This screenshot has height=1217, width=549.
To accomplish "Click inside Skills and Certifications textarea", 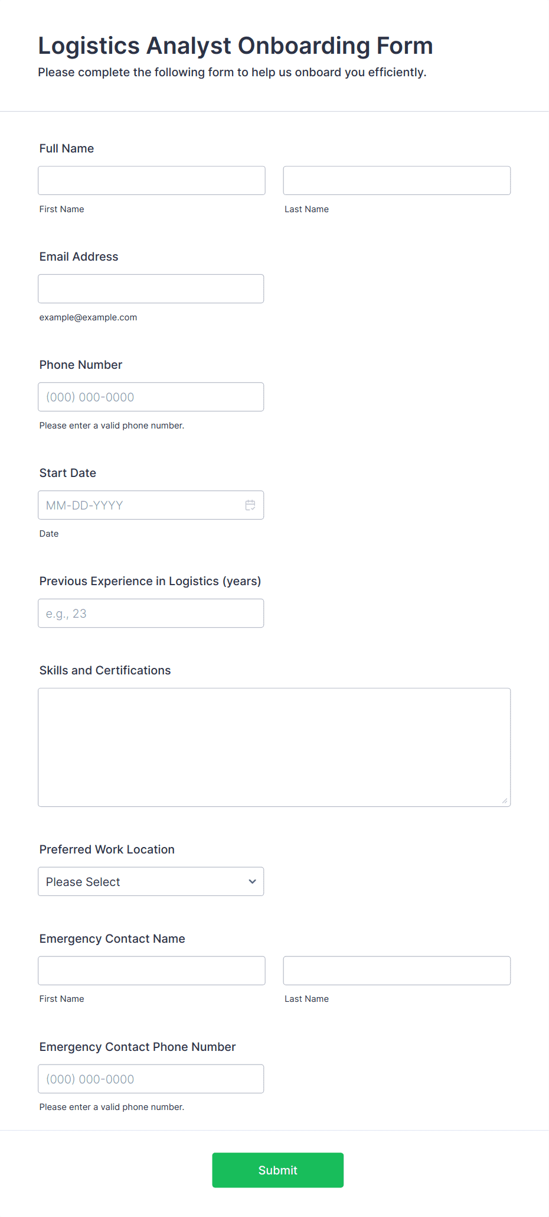I will pyautogui.click(x=274, y=747).
